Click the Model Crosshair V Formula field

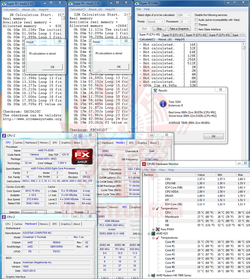[44, 237]
